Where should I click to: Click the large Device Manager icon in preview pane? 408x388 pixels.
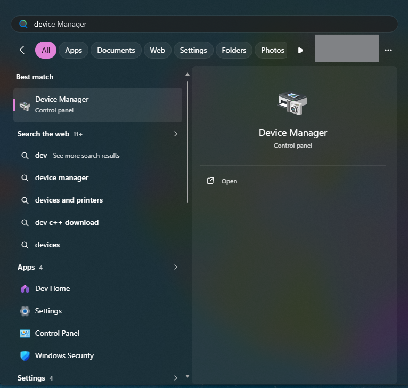pos(293,103)
